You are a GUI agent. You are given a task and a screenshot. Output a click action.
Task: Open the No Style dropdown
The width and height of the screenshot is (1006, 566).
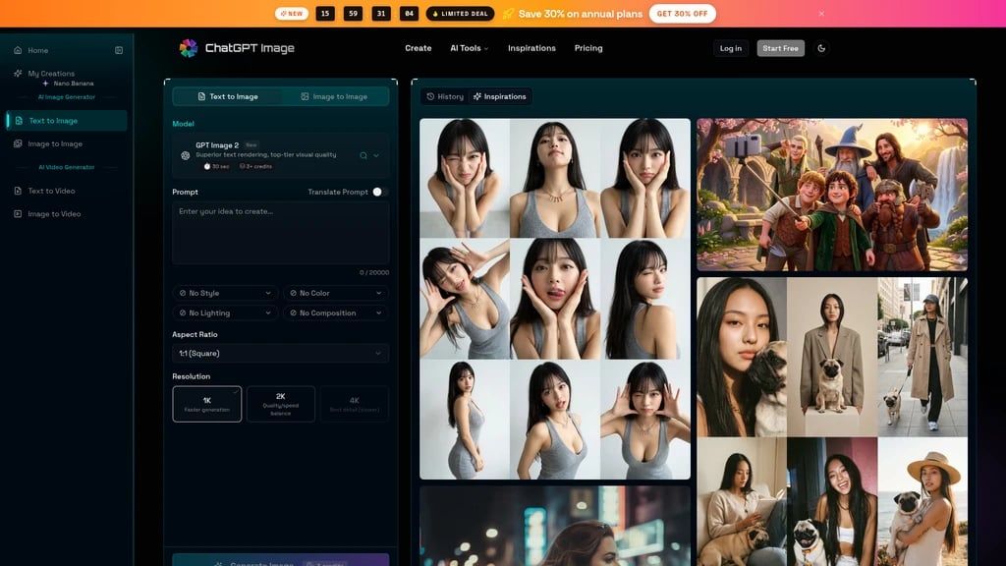pos(225,293)
